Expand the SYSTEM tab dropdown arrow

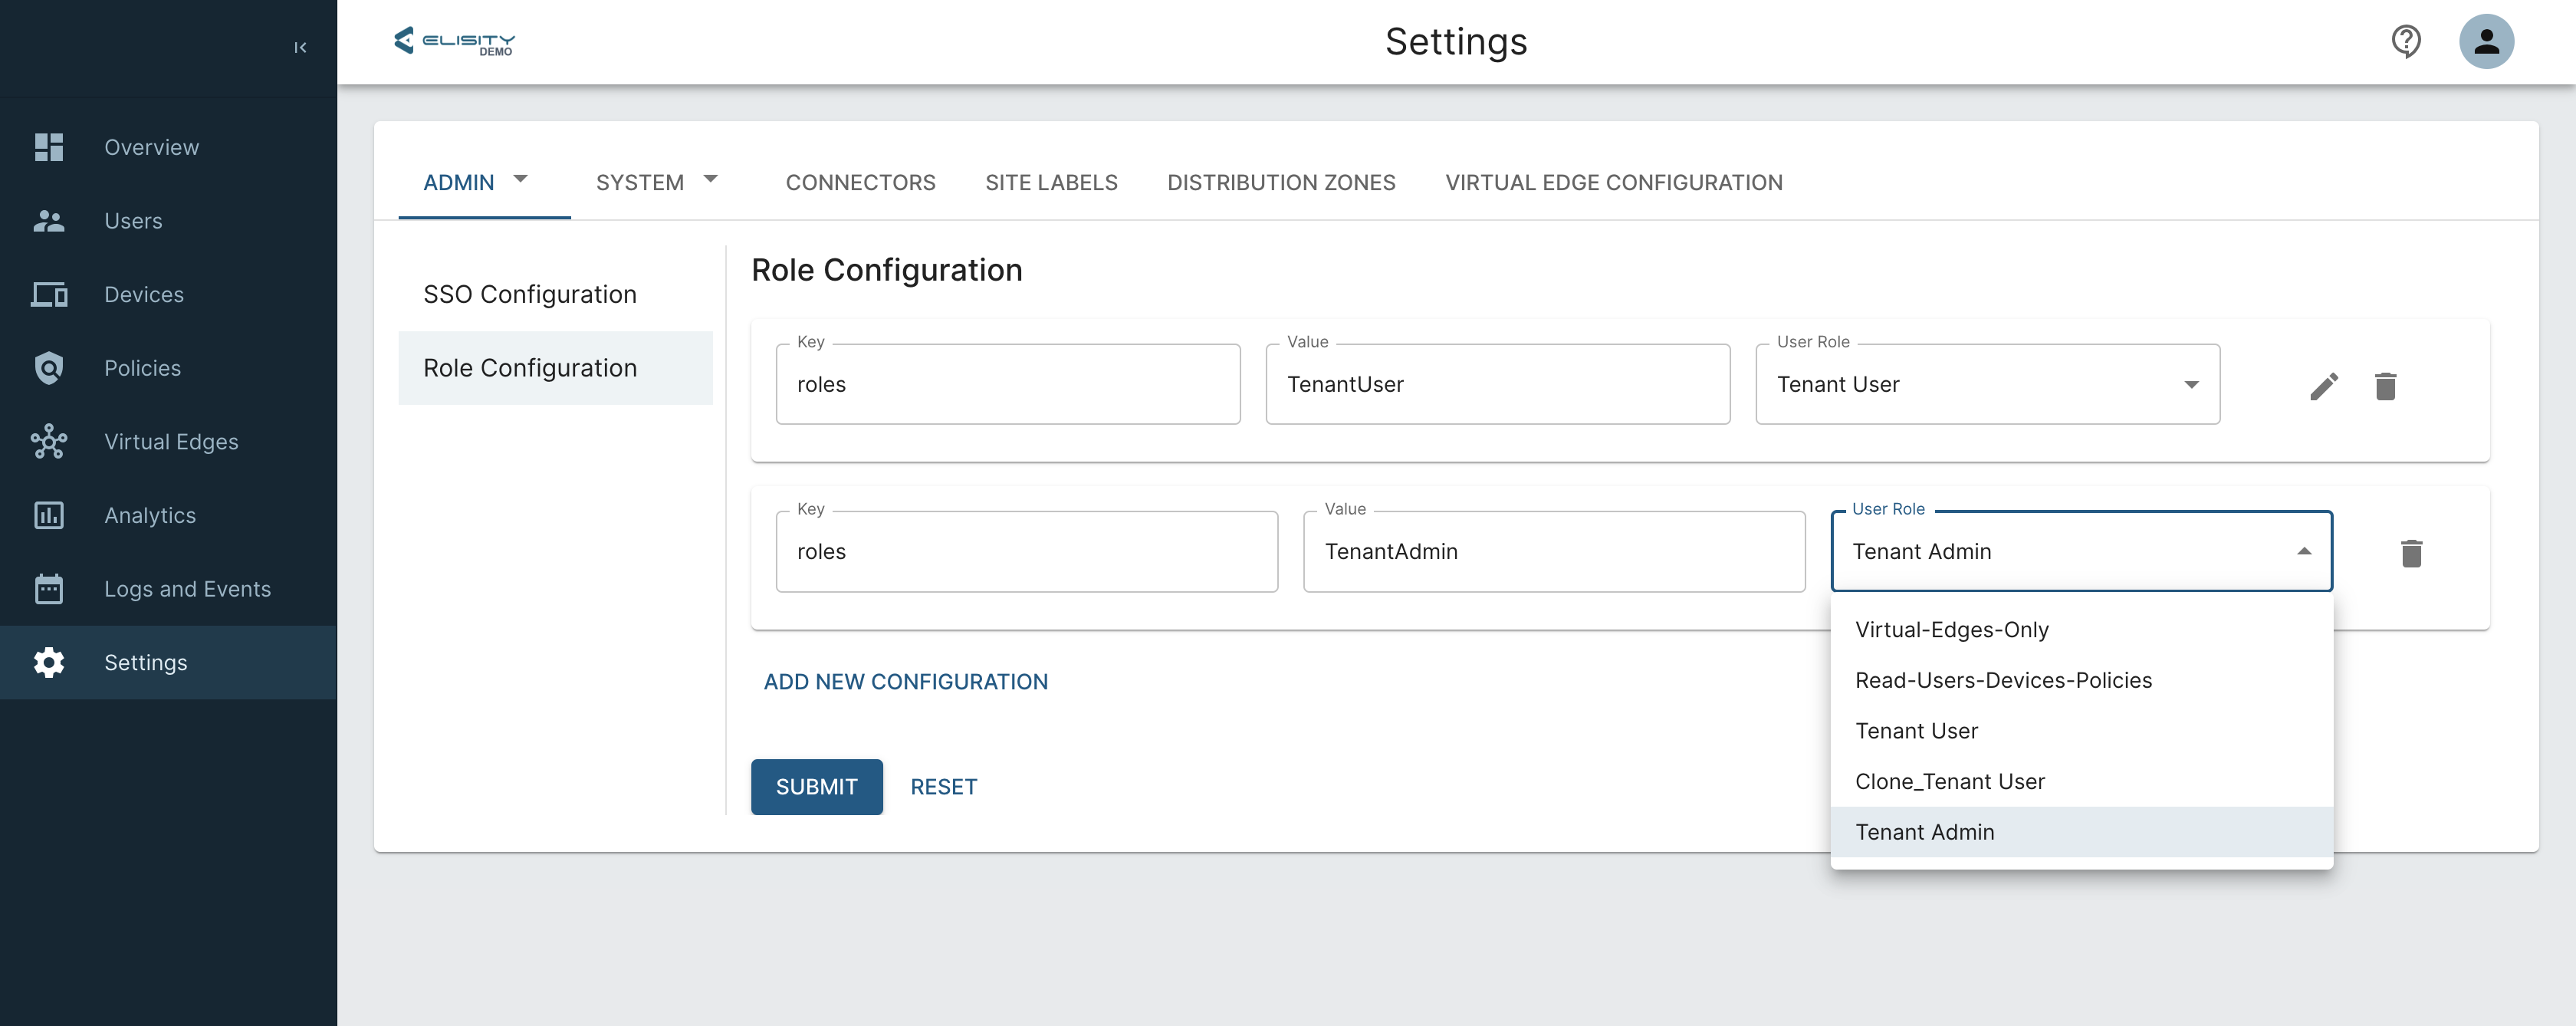[x=710, y=179]
